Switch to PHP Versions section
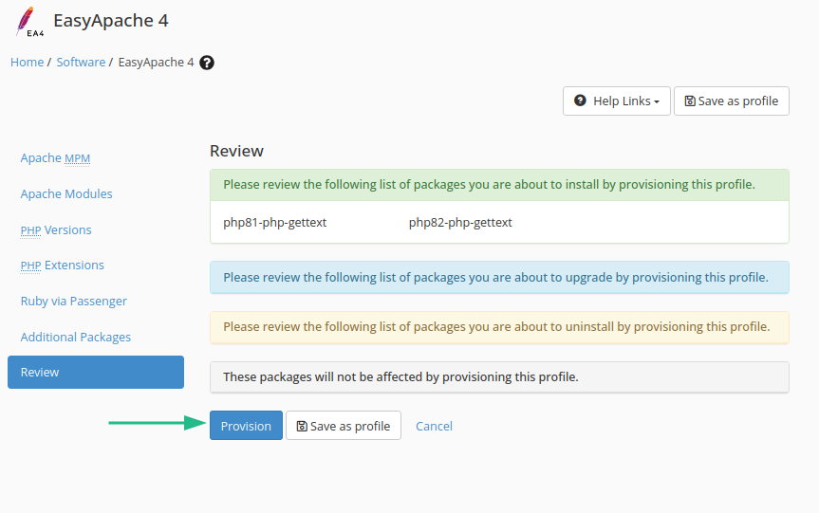The image size is (819, 513). click(x=56, y=230)
